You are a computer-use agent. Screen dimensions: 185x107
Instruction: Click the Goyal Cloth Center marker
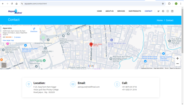pyautogui.click(x=164, y=54)
